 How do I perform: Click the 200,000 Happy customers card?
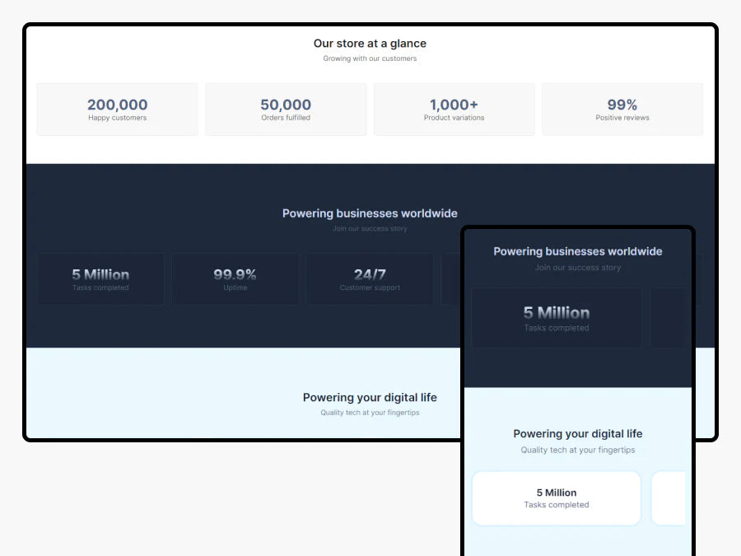click(117, 109)
